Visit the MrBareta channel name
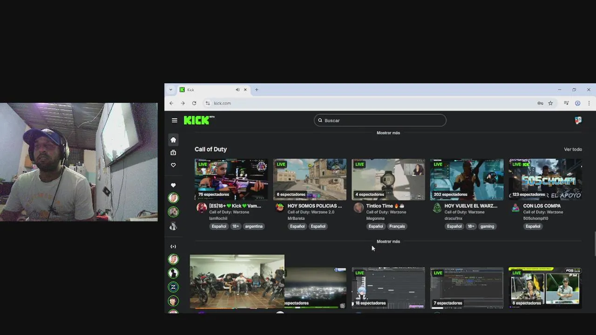The width and height of the screenshot is (596, 335). [x=296, y=218]
